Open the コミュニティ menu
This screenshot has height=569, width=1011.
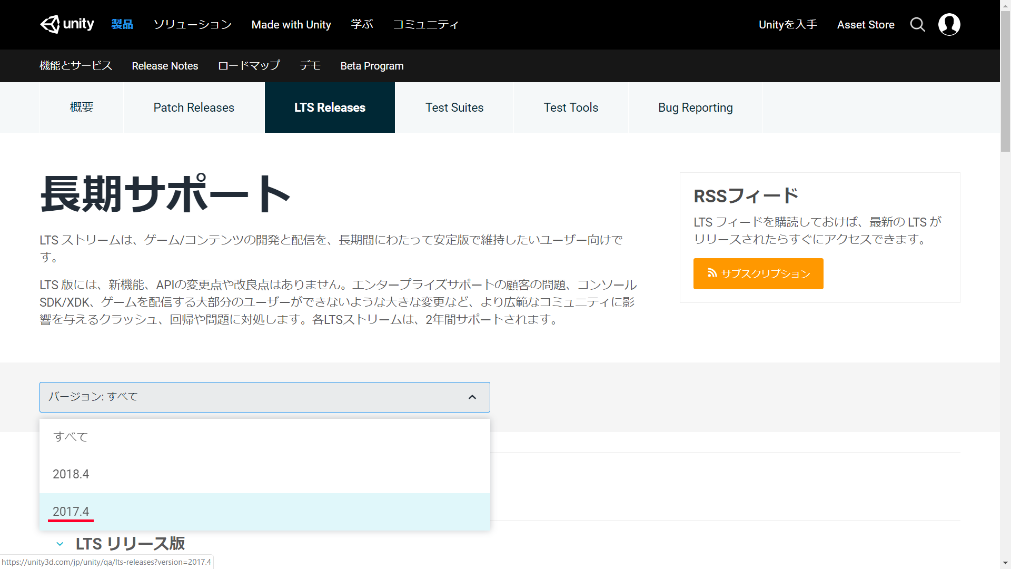[x=425, y=25]
